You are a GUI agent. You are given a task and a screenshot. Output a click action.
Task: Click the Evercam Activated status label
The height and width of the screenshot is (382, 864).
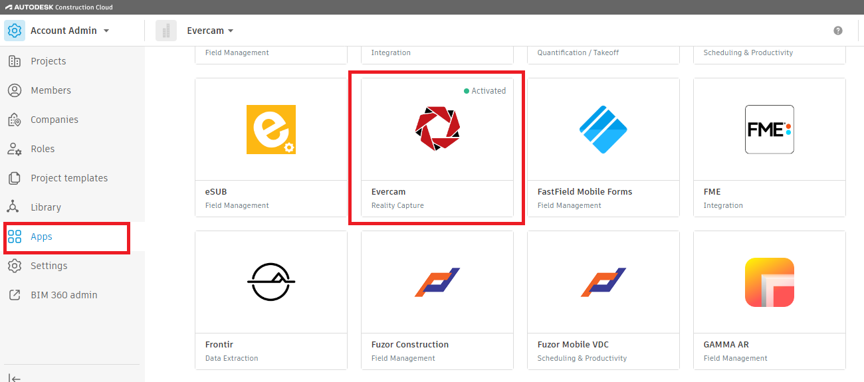485,91
